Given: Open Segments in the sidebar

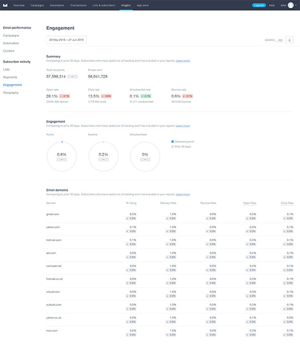Looking at the screenshot, I should click(10, 77).
